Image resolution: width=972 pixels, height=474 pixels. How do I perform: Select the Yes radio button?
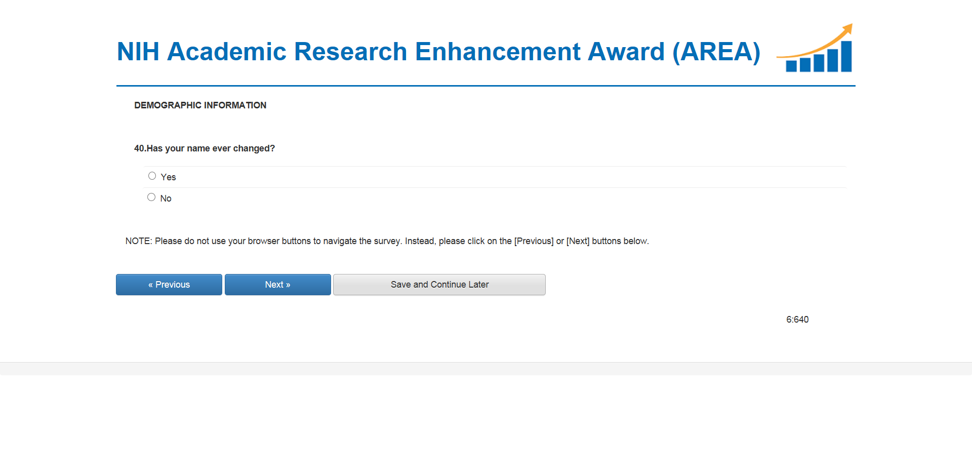(x=152, y=176)
